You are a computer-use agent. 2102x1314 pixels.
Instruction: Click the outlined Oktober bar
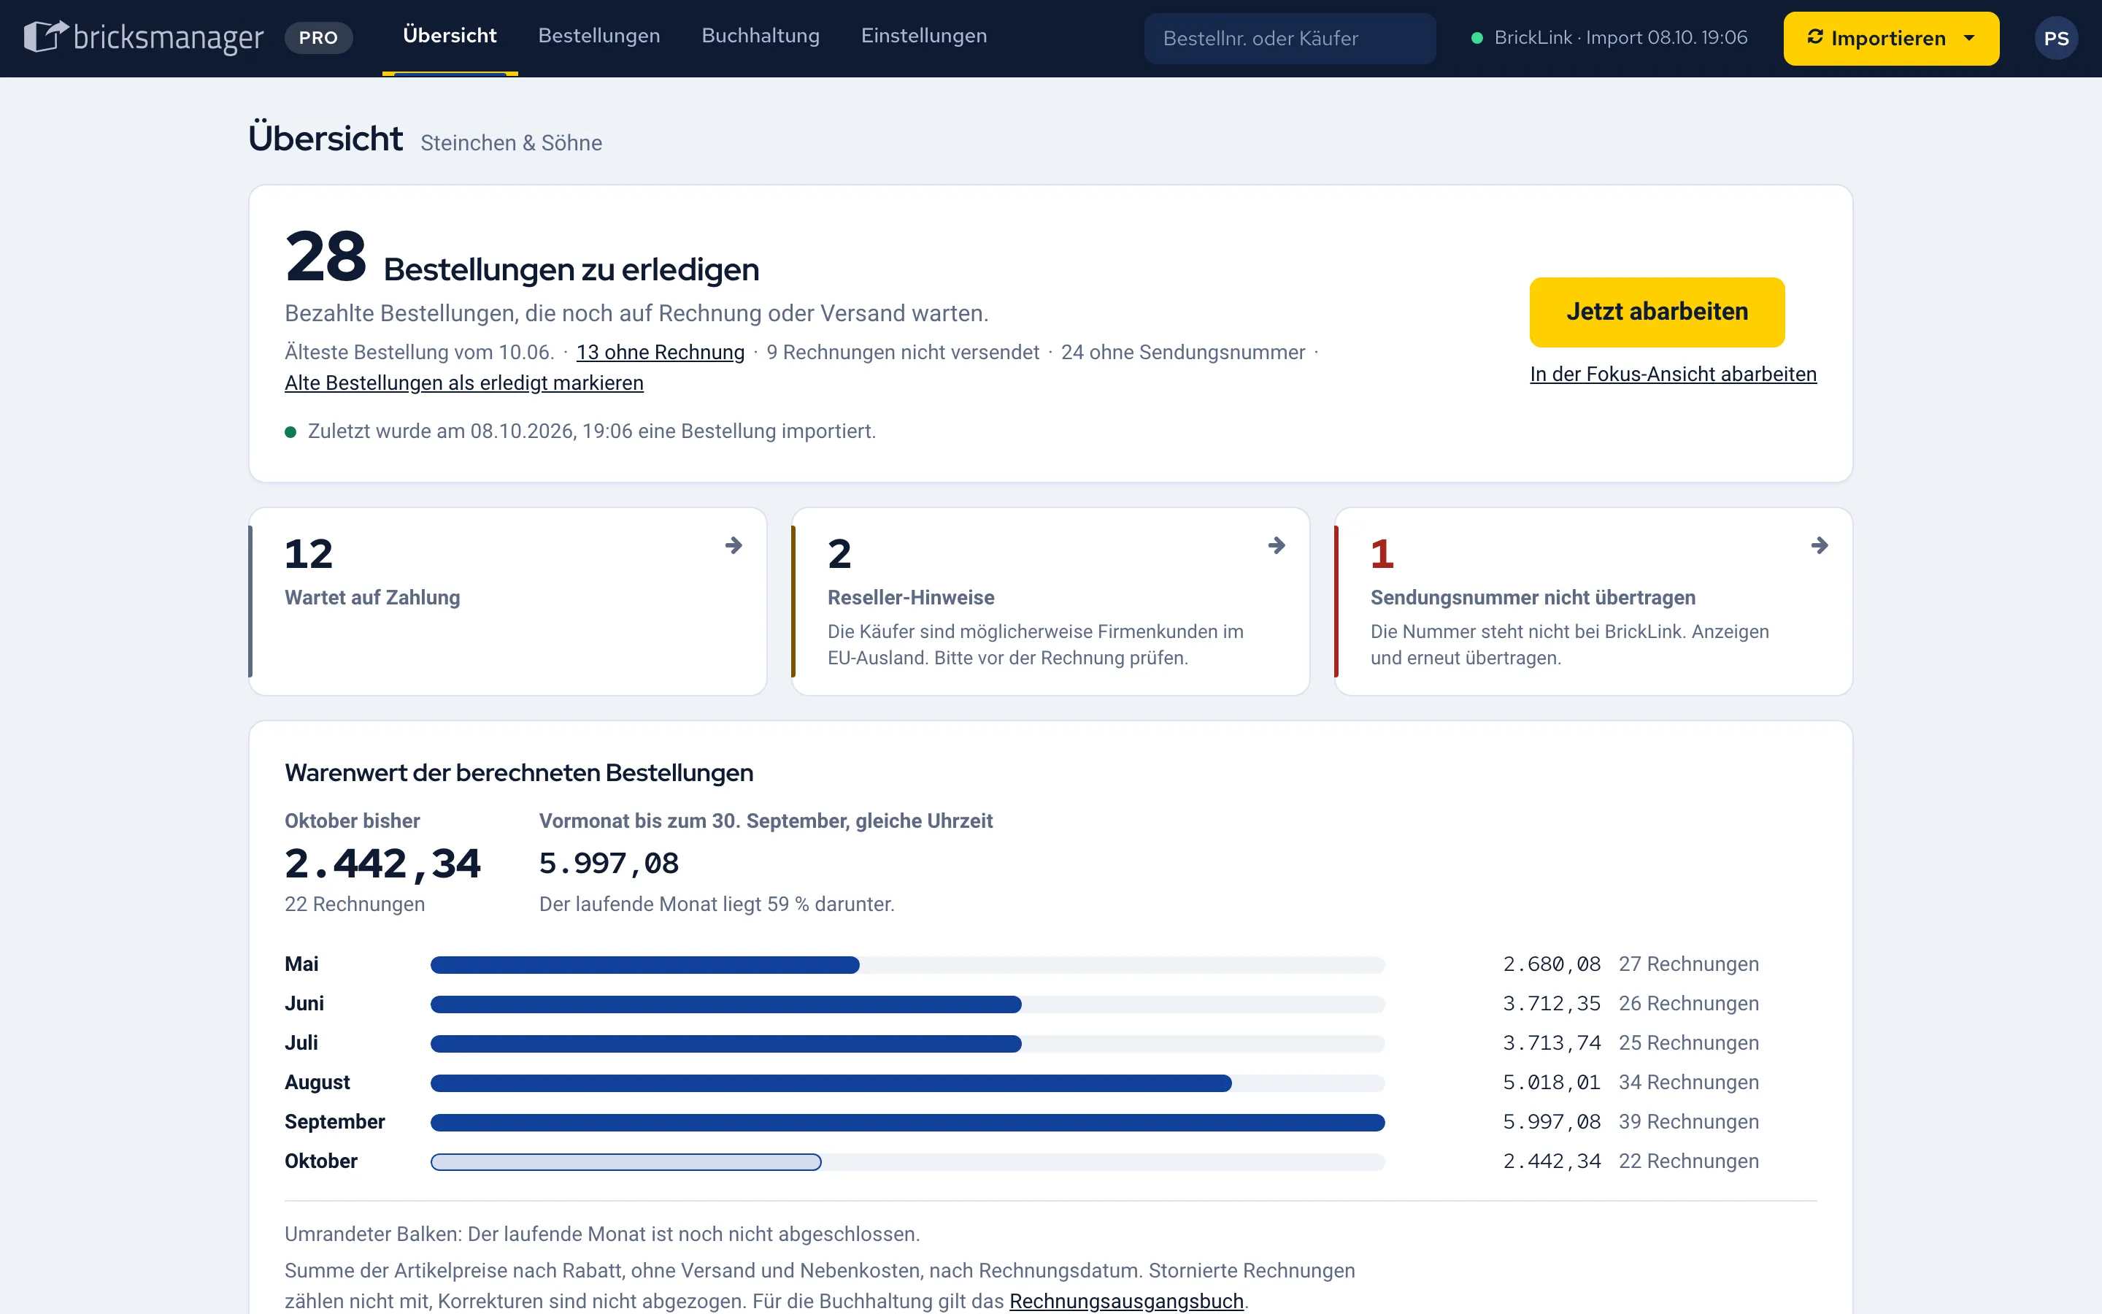tap(625, 1162)
